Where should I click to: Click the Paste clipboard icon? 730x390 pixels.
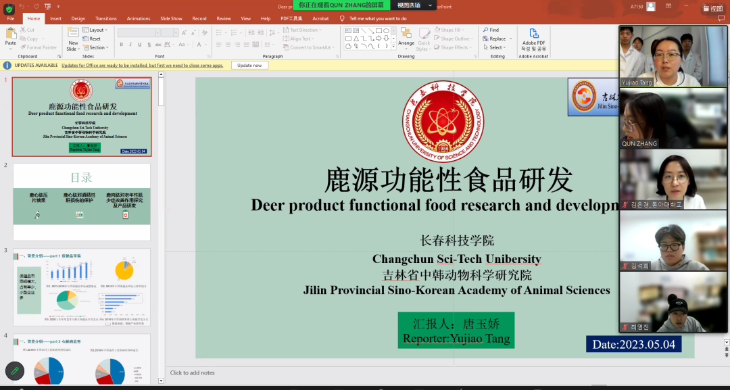point(10,34)
